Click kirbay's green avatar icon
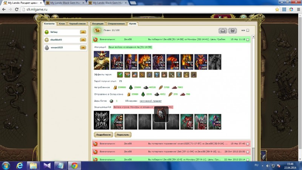This screenshot has width=302, height=170. (x=46, y=32)
